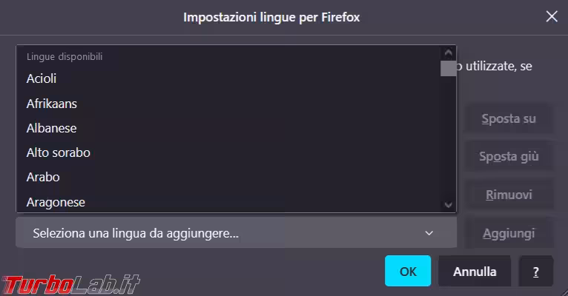Pick Albanese from the dropdown list
568x296 pixels.
[x=52, y=128]
